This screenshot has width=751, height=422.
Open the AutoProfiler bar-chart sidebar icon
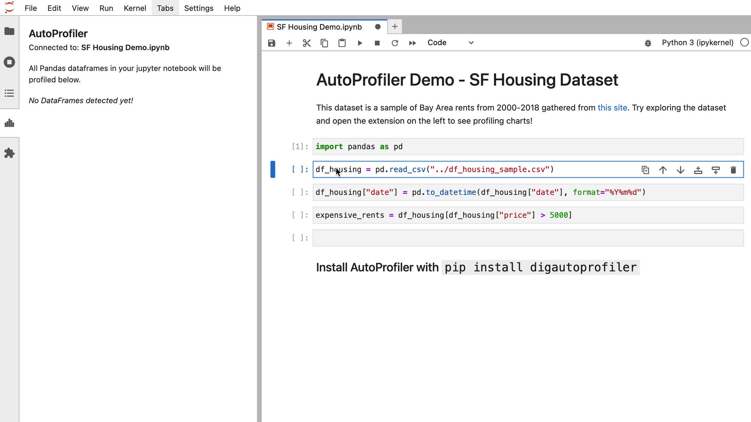10,123
